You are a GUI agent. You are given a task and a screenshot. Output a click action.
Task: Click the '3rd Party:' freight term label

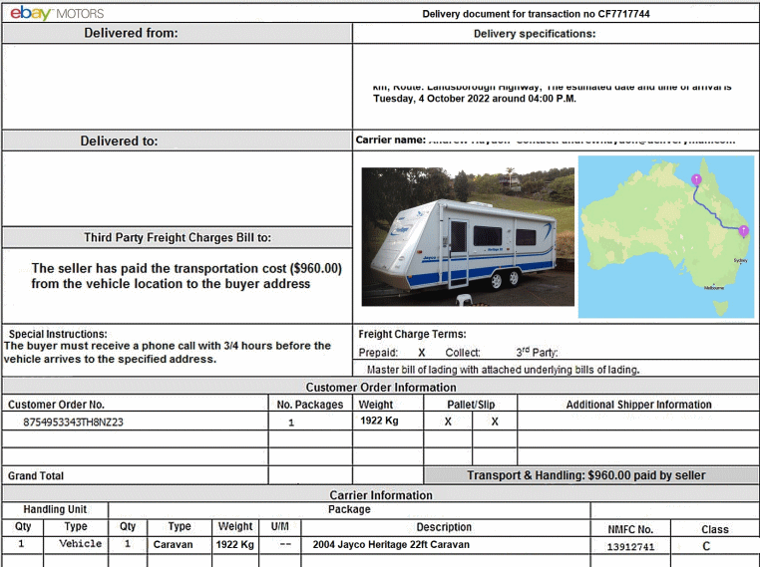click(537, 352)
